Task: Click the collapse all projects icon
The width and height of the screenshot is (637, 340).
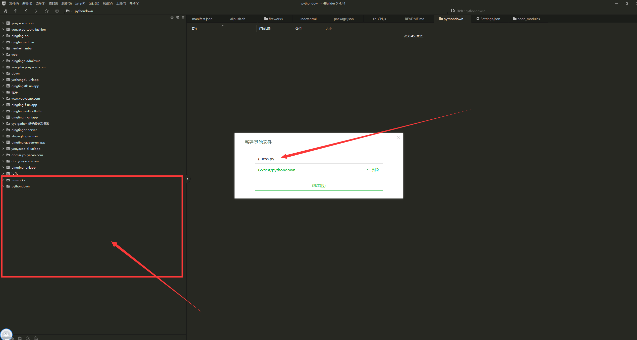Action: coord(178,17)
